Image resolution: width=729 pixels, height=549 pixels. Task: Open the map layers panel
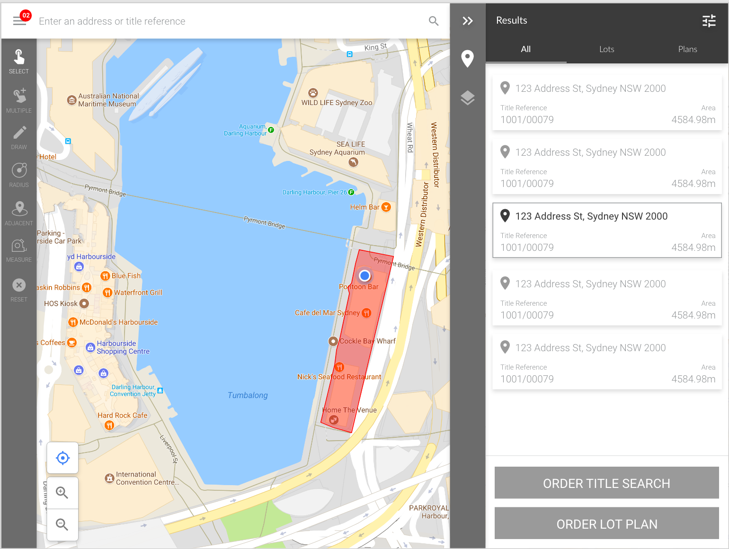pos(468,97)
